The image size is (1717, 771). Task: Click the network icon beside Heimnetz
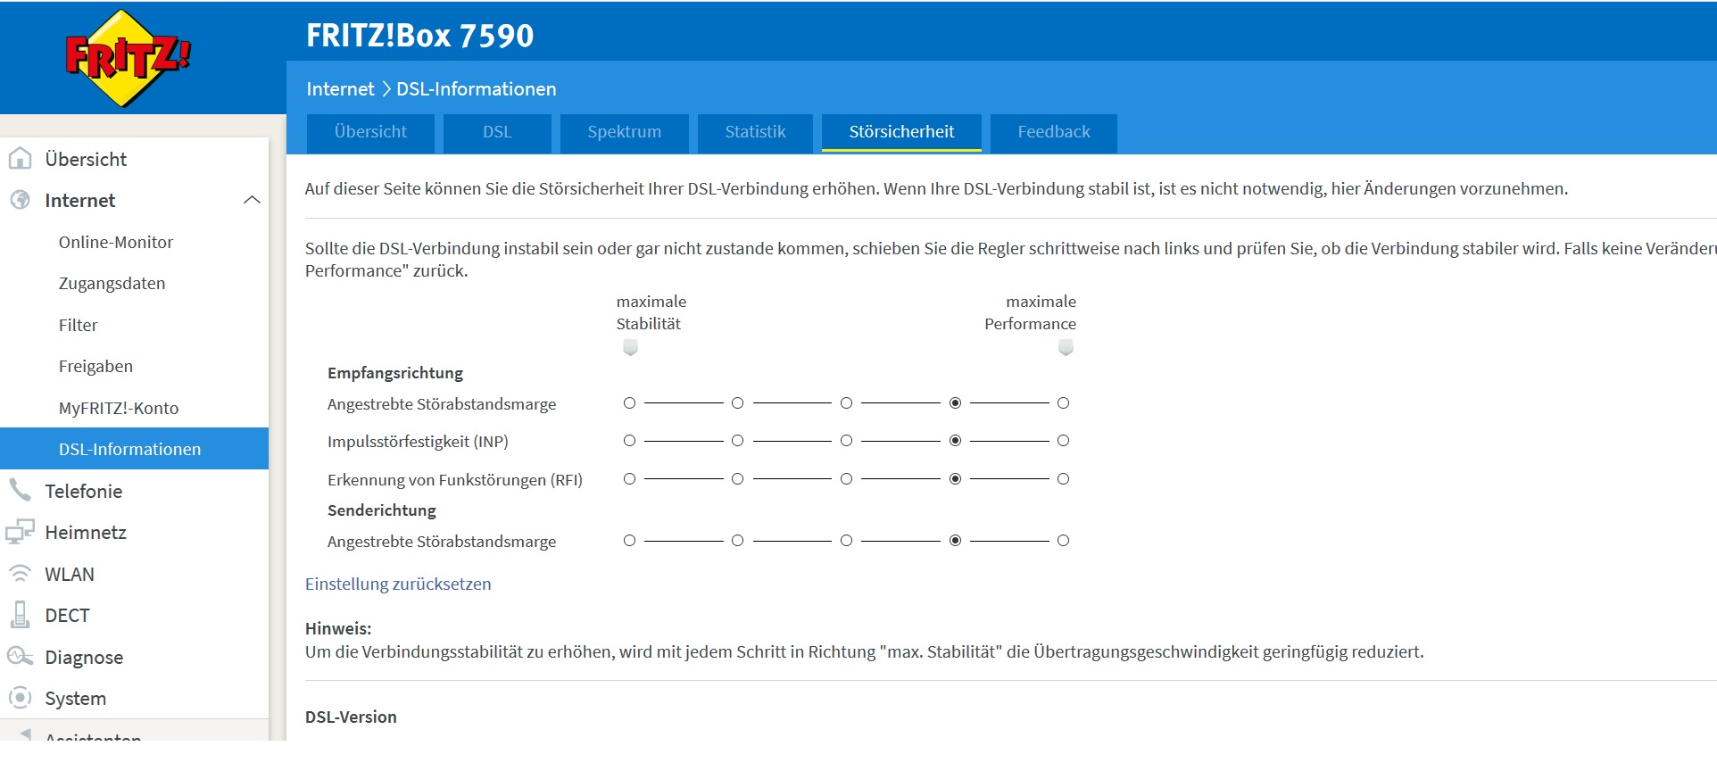(x=20, y=532)
